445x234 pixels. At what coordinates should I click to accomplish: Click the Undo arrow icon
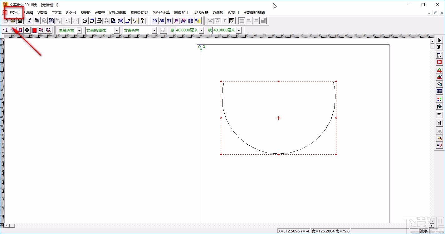[68, 21]
